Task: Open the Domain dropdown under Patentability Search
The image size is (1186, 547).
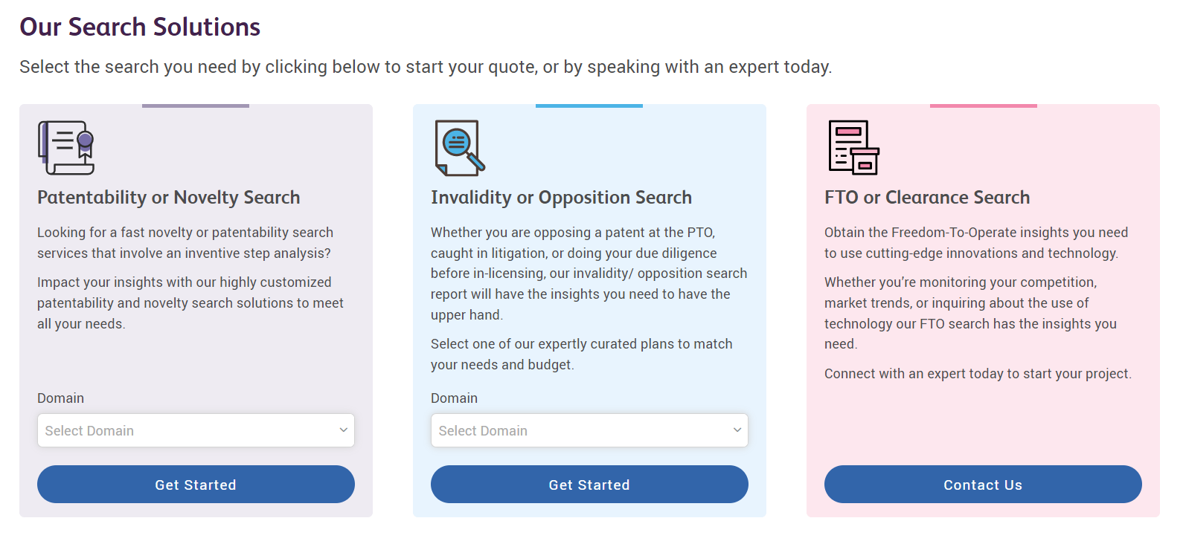Action: (196, 430)
